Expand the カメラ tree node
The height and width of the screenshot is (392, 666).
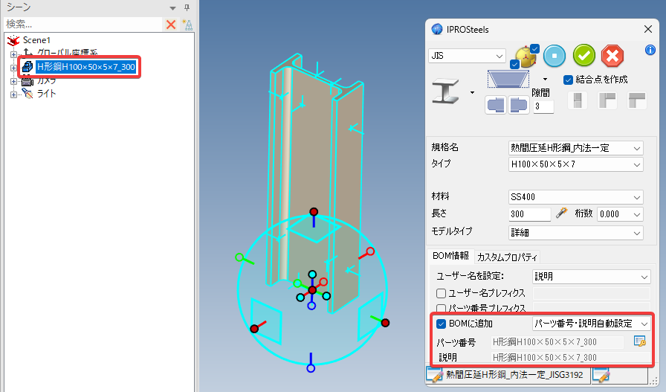(x=13, y=81)
